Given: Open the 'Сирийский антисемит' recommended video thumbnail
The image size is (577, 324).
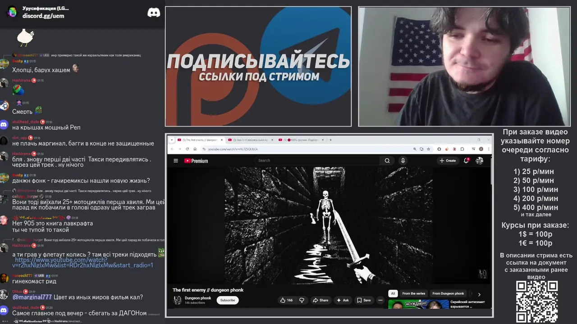Looking at the screenshot, I should (418, 305).
